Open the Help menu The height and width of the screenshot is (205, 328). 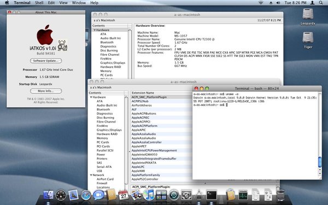coord(95,3)
